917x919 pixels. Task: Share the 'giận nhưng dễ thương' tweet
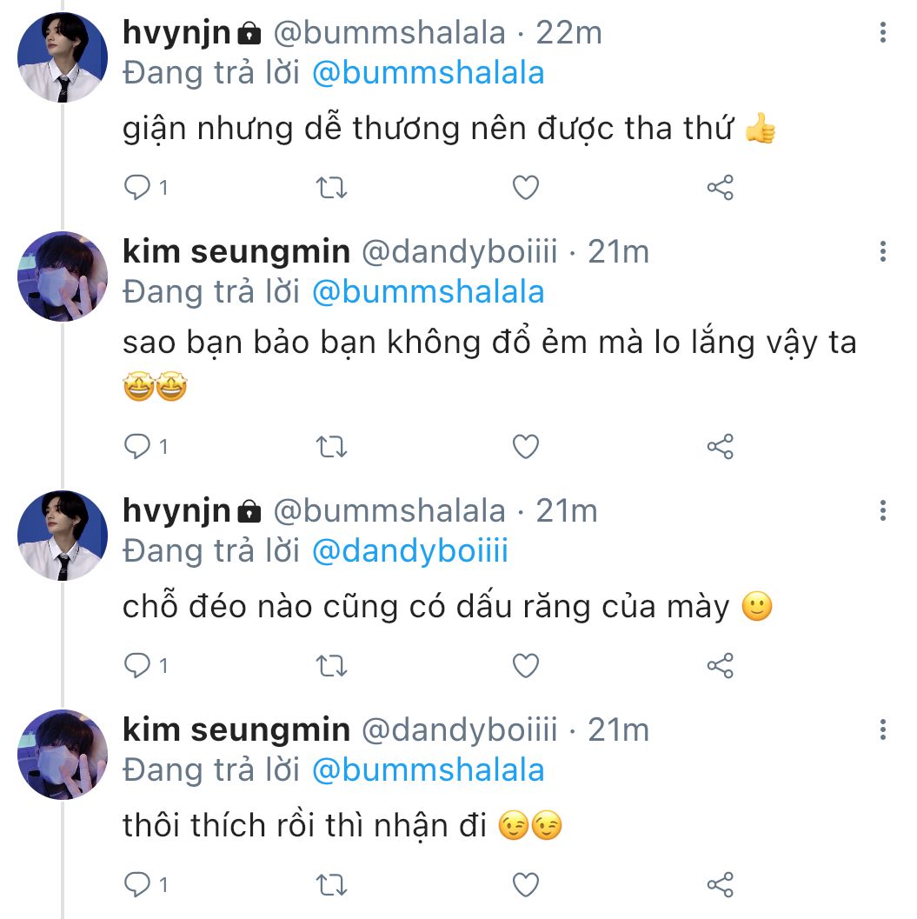coord(720,187)
